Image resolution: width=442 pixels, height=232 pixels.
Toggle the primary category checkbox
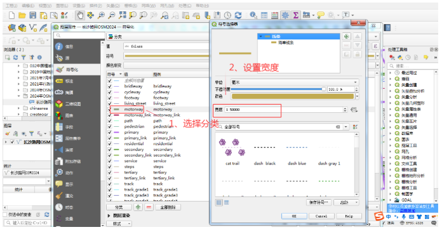[110, 132]
